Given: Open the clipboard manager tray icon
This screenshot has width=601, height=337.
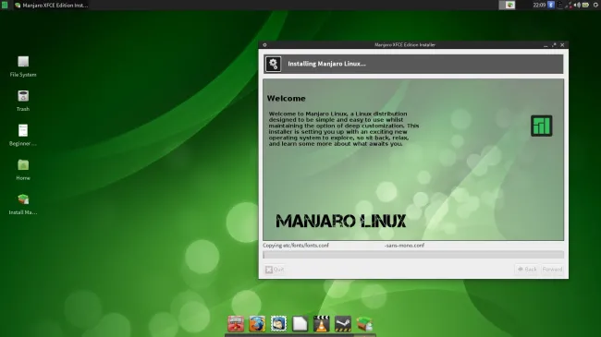Looking at the screenshot, I should [560, 5].
